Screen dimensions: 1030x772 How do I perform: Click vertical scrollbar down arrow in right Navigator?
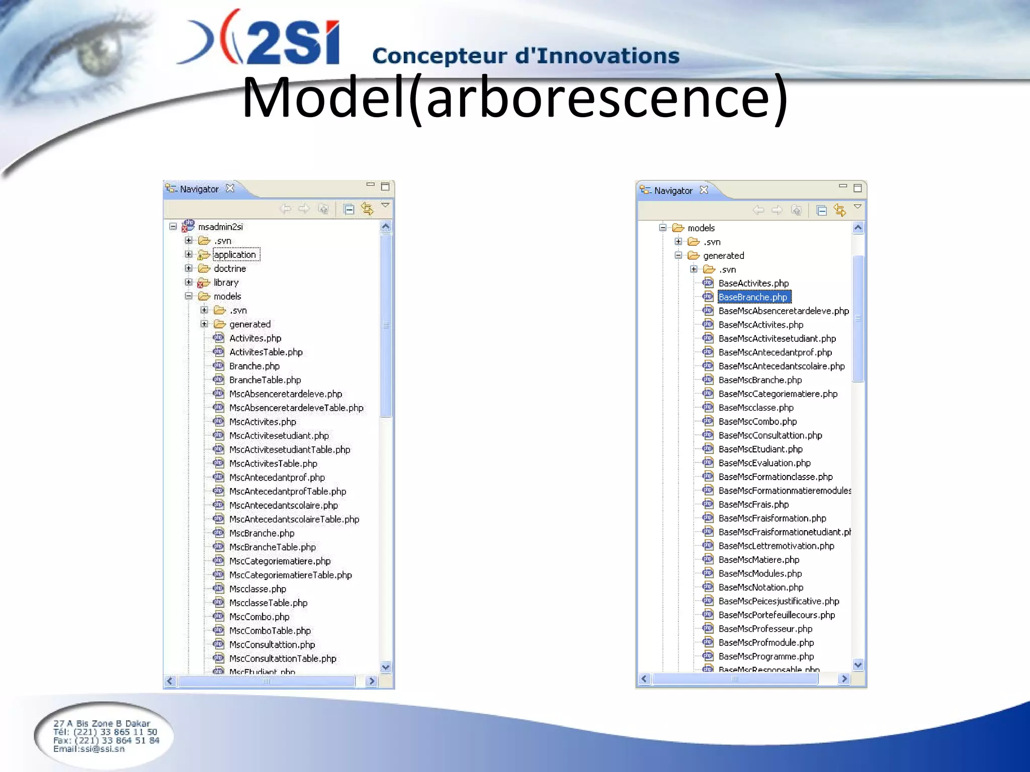859,665
